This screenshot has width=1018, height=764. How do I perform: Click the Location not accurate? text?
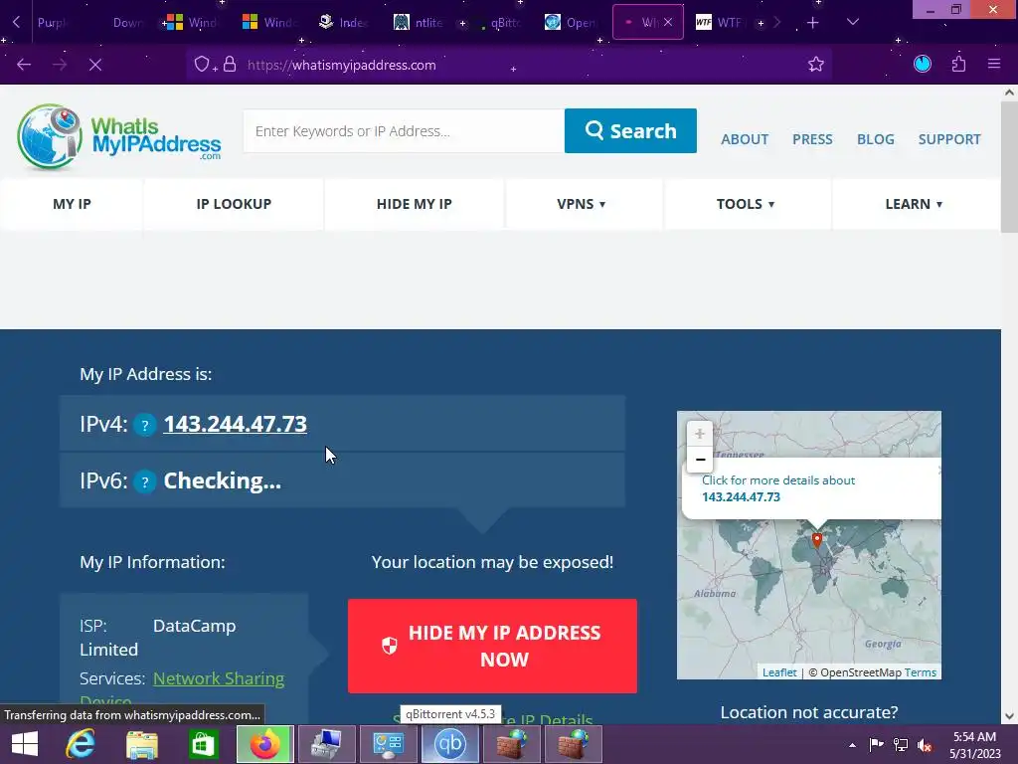(809, 712)
